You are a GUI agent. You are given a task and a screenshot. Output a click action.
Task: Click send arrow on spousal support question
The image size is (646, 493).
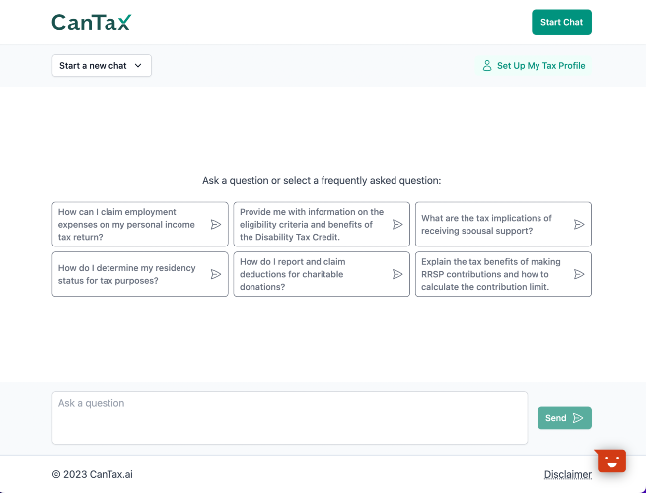pos(579,225)
